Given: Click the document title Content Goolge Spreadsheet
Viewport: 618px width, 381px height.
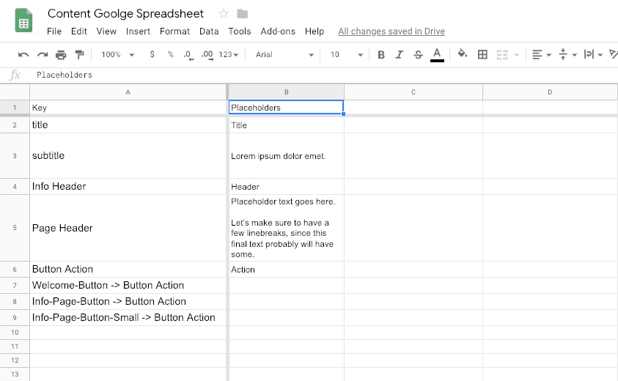Looking at the screenshot, I should tap(125, 13).
